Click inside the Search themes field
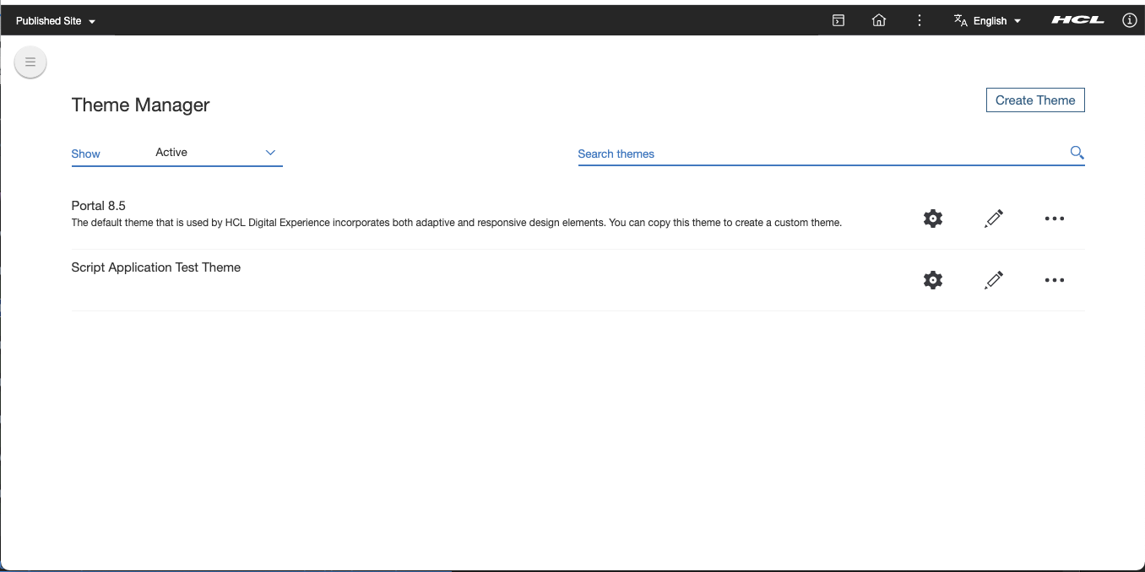Viewport: 1145px width, 572px height. click(x=760, y=153)
